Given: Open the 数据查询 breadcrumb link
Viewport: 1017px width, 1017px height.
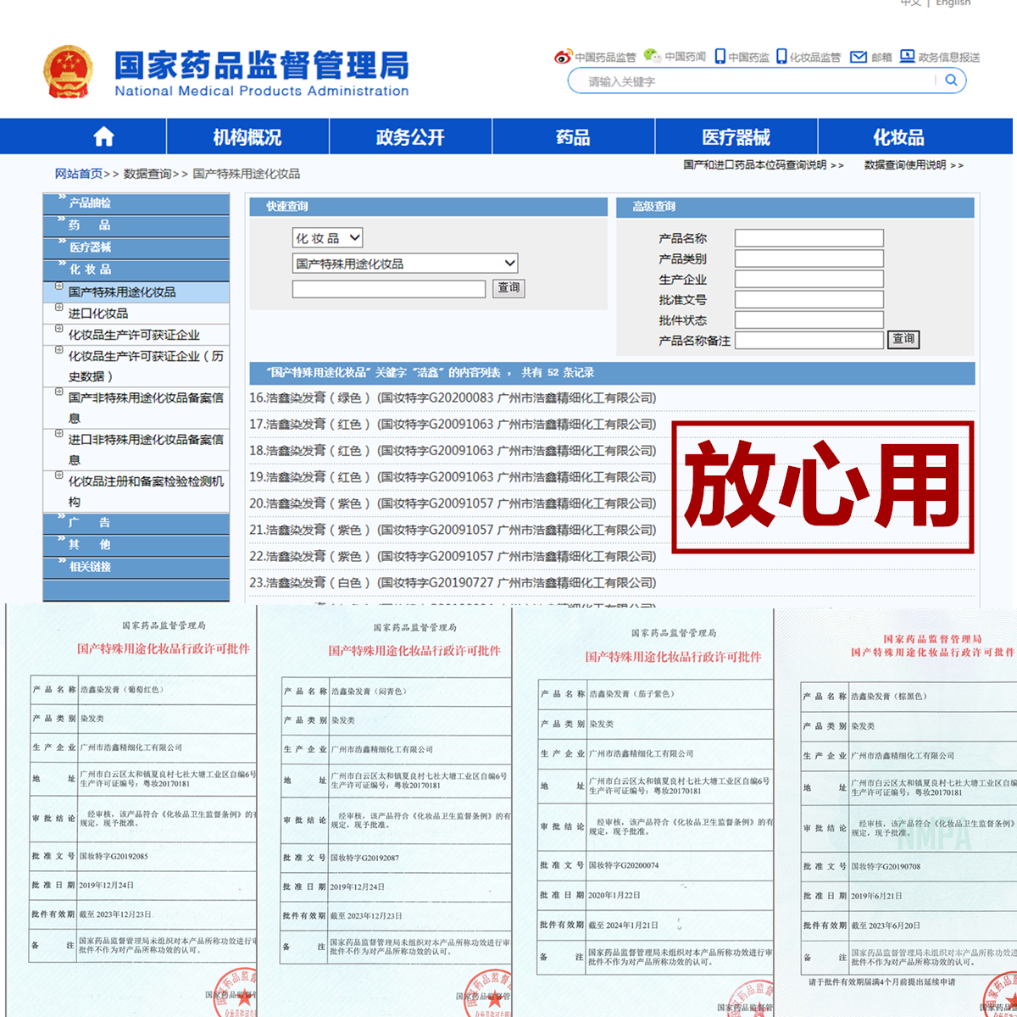Looking at the screenshot, I should pyautogui.click(x=147, y=174).
